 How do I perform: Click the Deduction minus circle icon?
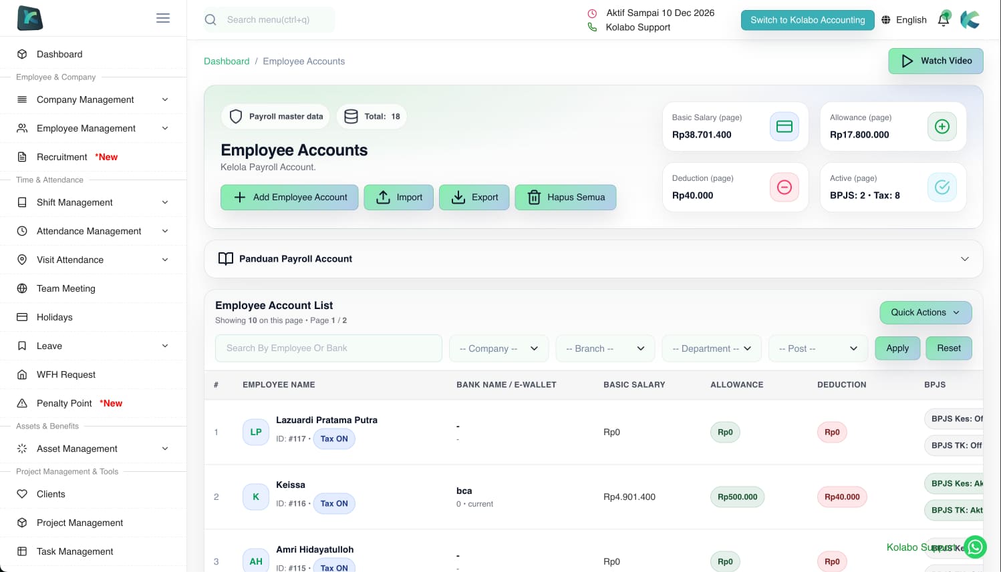(x=784, y=188)
